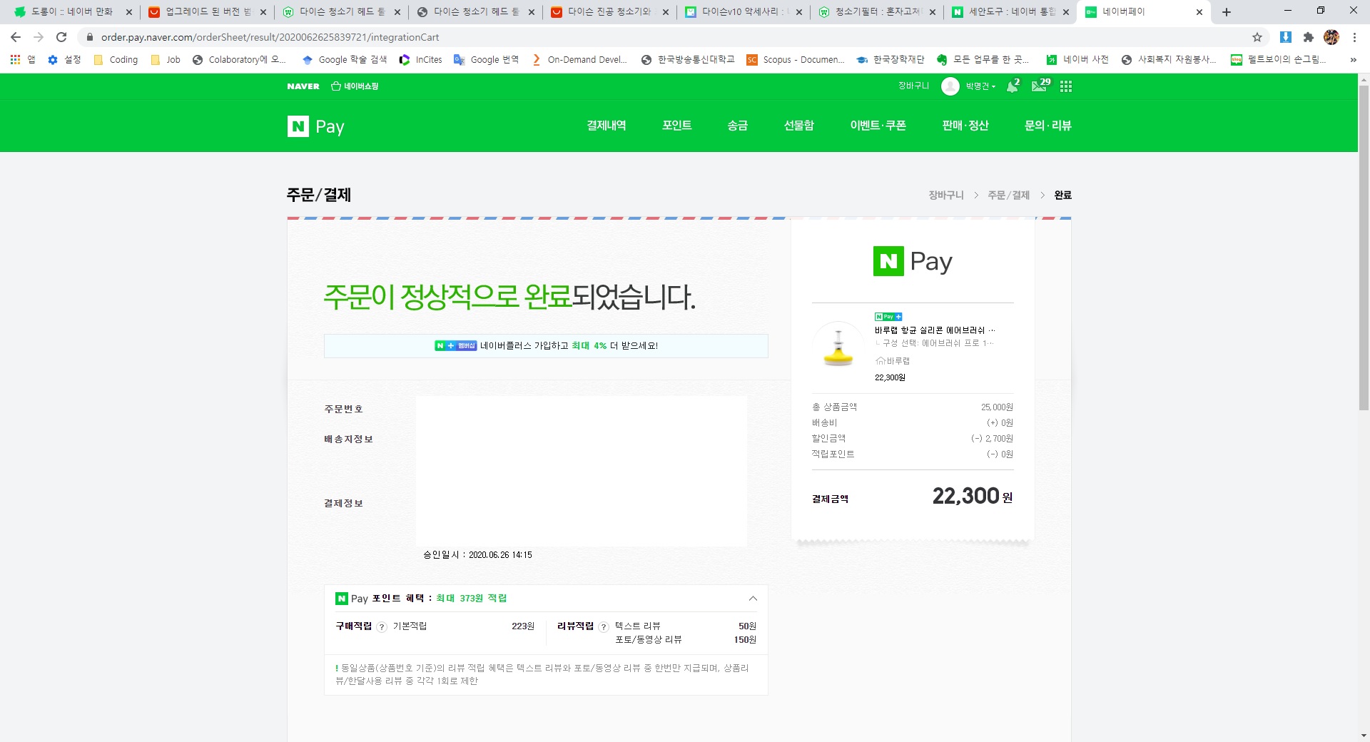The height and width of the screenshot is (742, 1370).
Task: Open mail icon showing 29 unread
Action: tap(1041, 86)
